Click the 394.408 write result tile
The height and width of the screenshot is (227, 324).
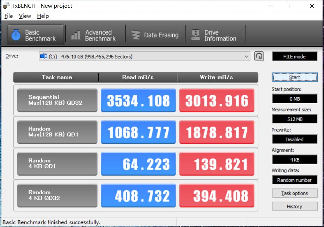click(216, 196)
